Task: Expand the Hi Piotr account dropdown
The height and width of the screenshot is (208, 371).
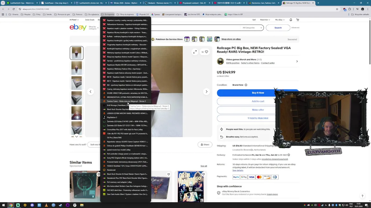Action: click(74, 20)
